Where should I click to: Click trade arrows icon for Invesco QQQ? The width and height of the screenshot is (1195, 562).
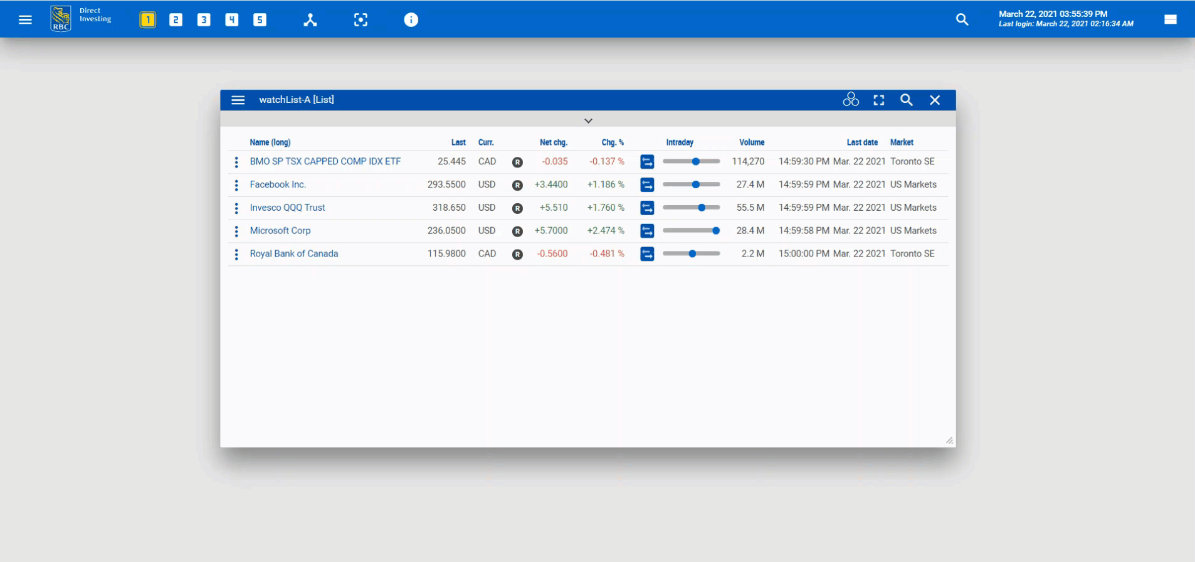(x=647, y=208)
